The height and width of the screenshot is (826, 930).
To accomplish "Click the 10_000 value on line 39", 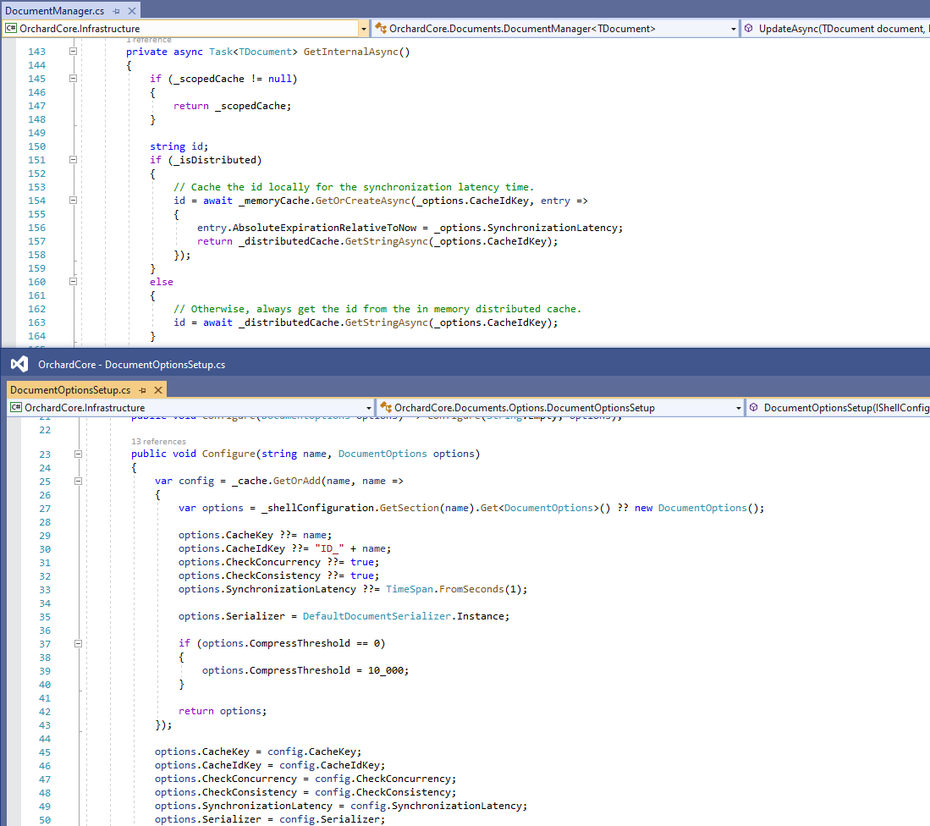I will [386, 670].
